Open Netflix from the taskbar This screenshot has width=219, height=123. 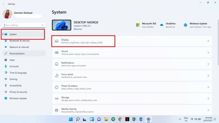127,119
